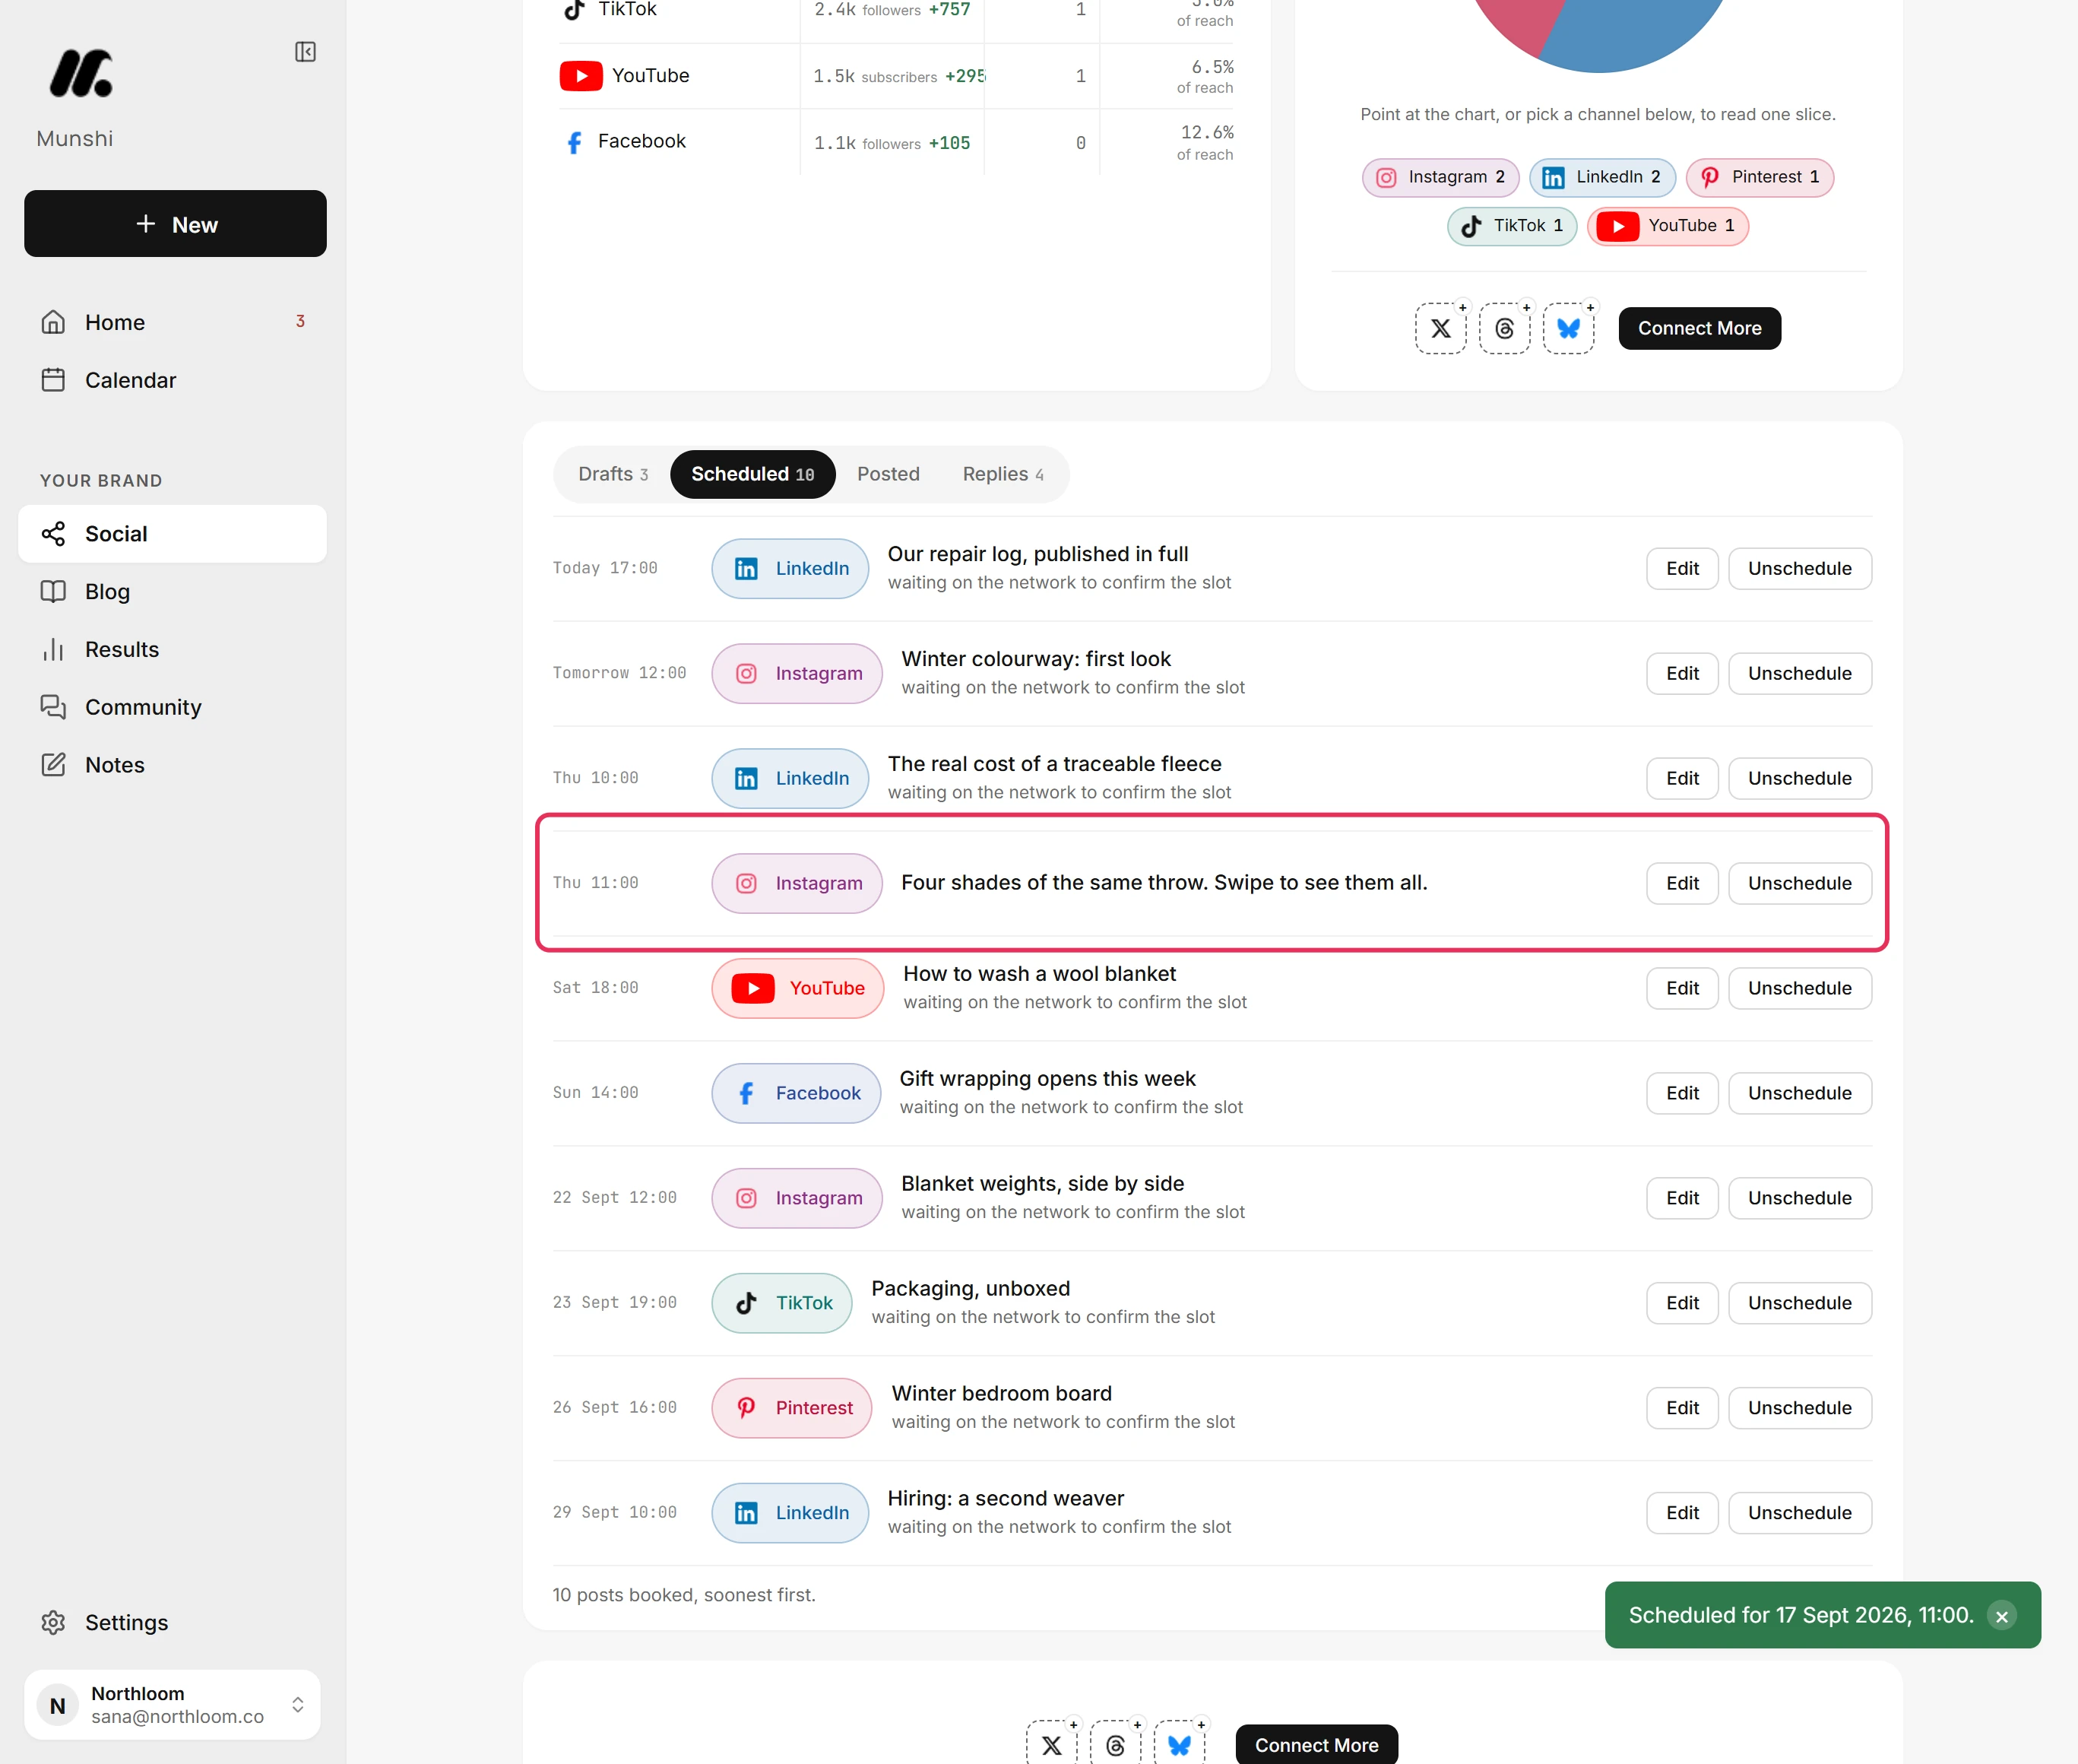2078x1764 pixels.
Task: Unschedule 'Packaging, unboxed' TikTok post
Action: [1799, 1304]
